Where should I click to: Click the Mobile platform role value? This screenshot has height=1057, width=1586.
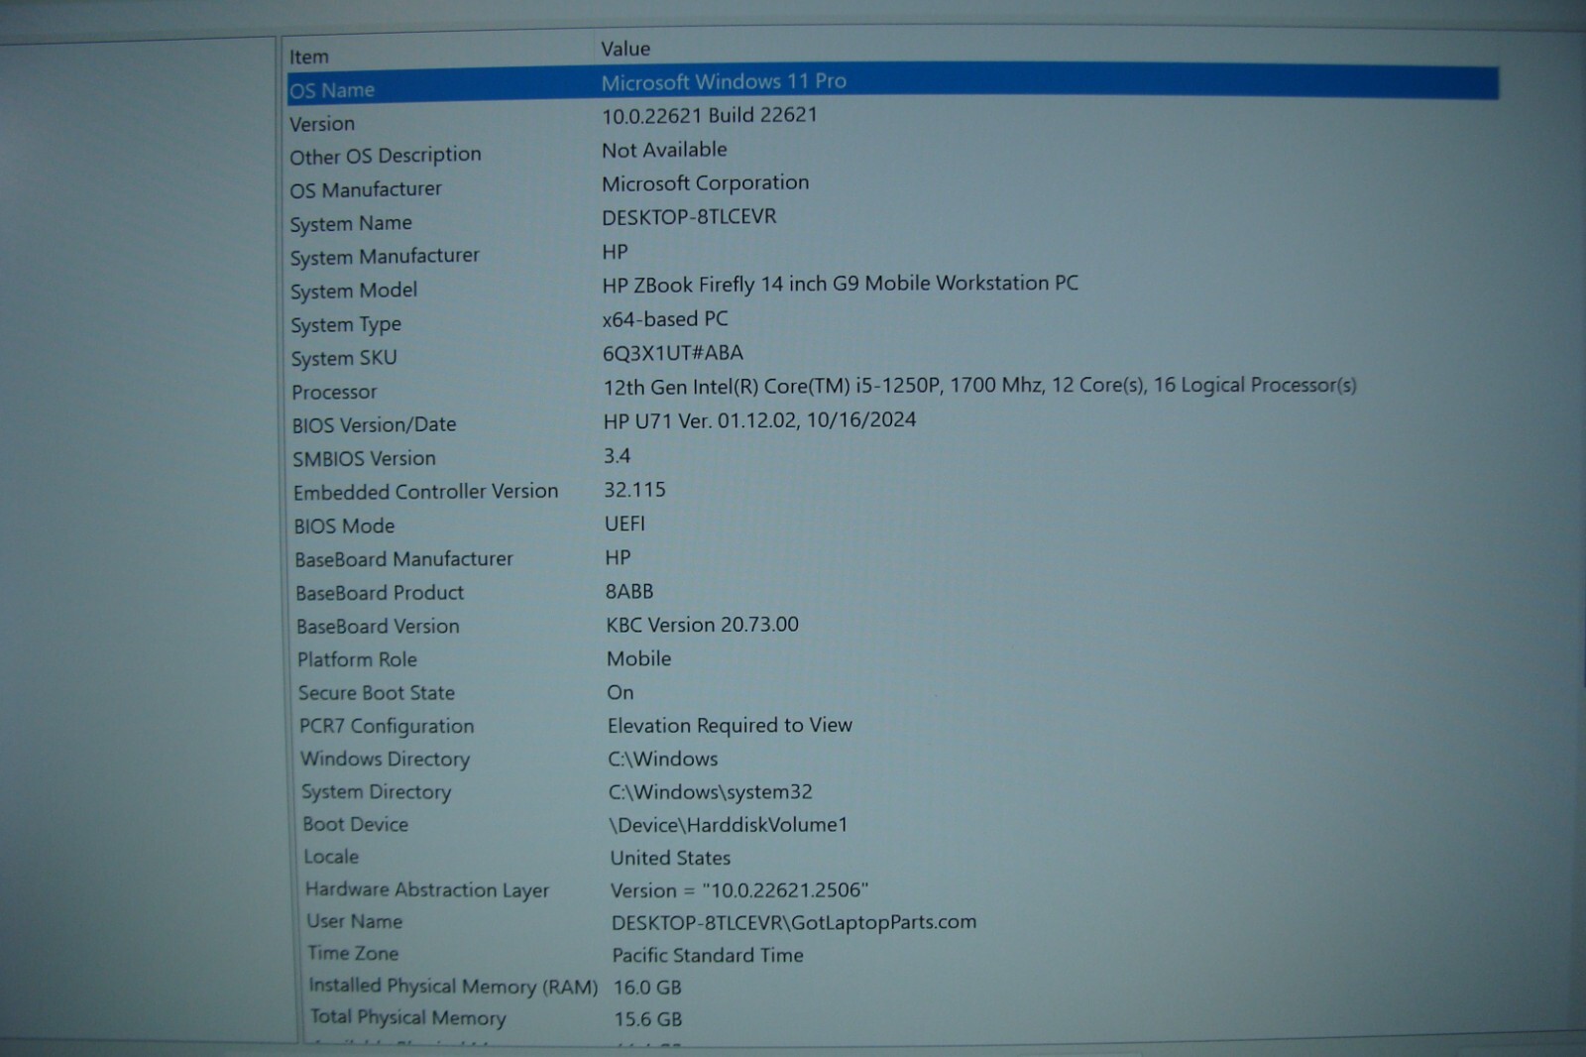pyautogui.click(x=639, y=659)
